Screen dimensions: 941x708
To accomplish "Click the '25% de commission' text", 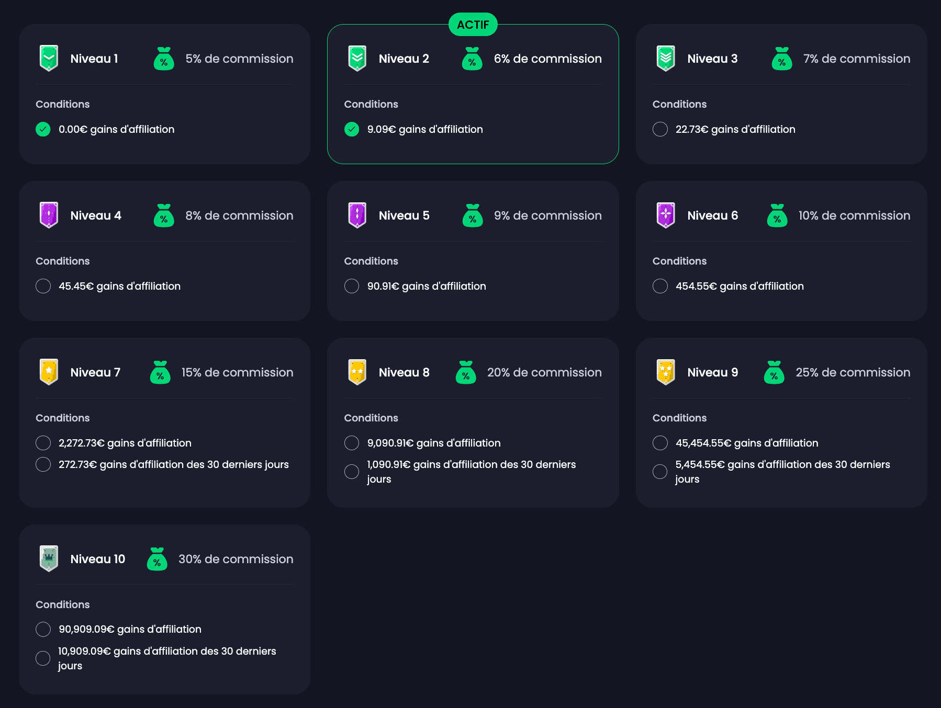I will 853,372.
